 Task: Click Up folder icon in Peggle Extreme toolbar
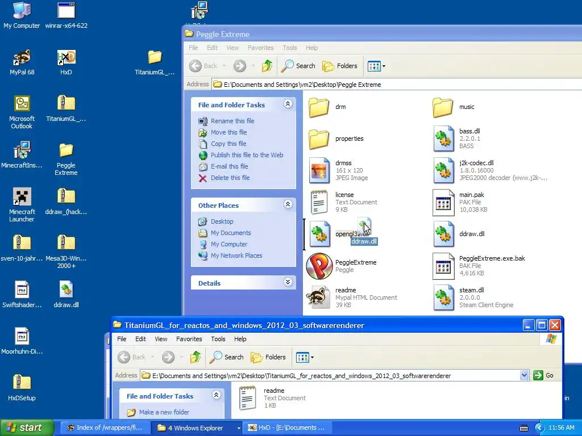pos(267,66)
